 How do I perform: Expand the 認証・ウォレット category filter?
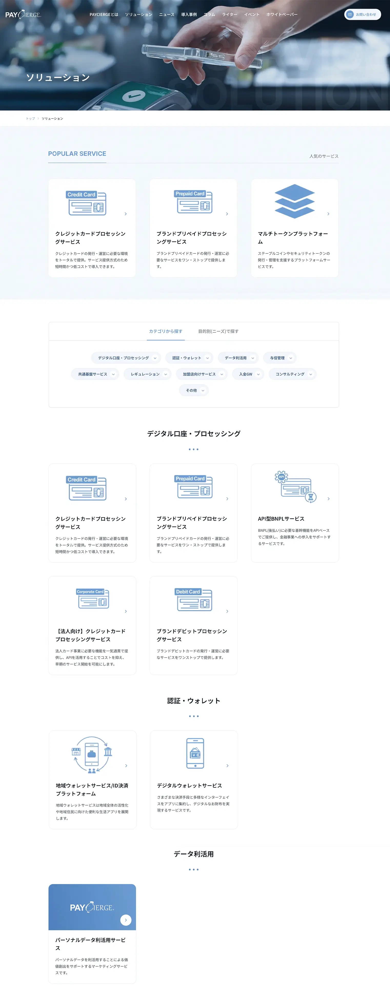189,358
